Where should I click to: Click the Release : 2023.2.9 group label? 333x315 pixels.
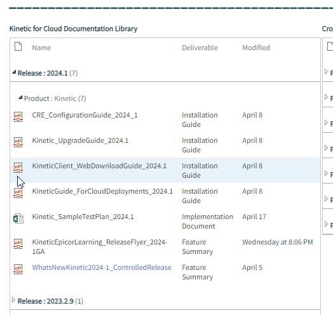click(x=50, y=301)
